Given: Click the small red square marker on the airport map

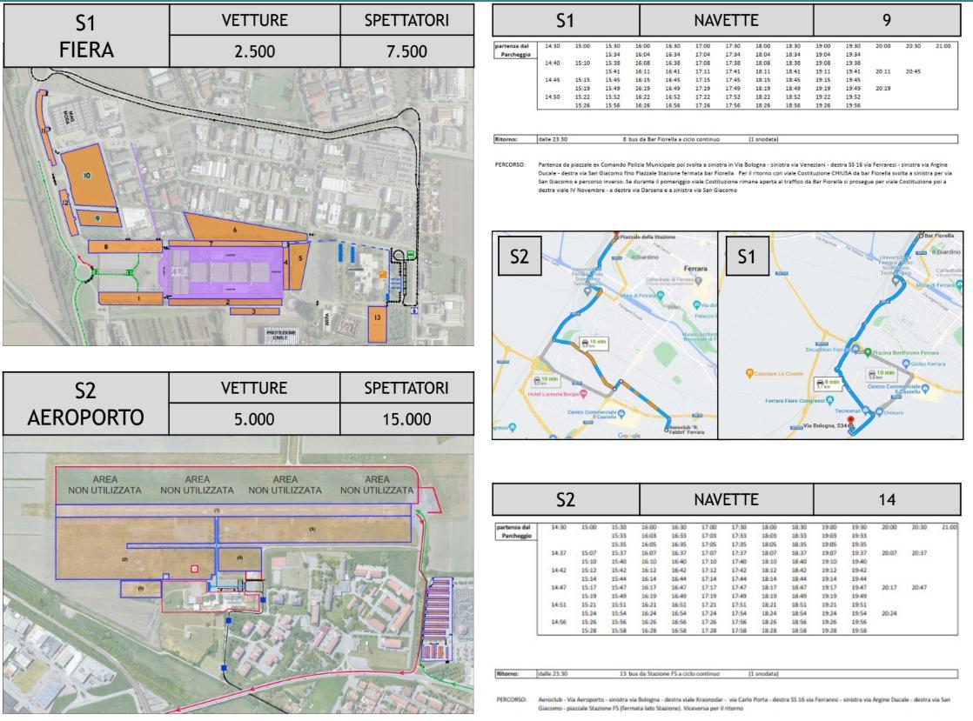Looking at the screenshot, I should pyautogui.click(x=195, y=569).
